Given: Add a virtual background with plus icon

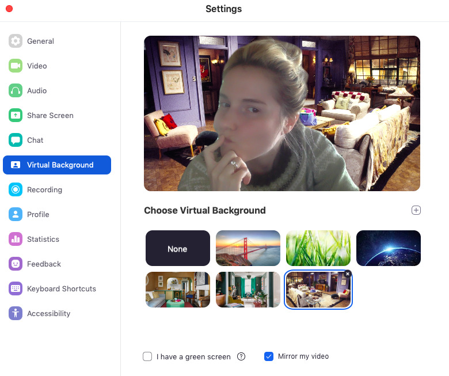Looking at the screenshot, I should point(416,210).
